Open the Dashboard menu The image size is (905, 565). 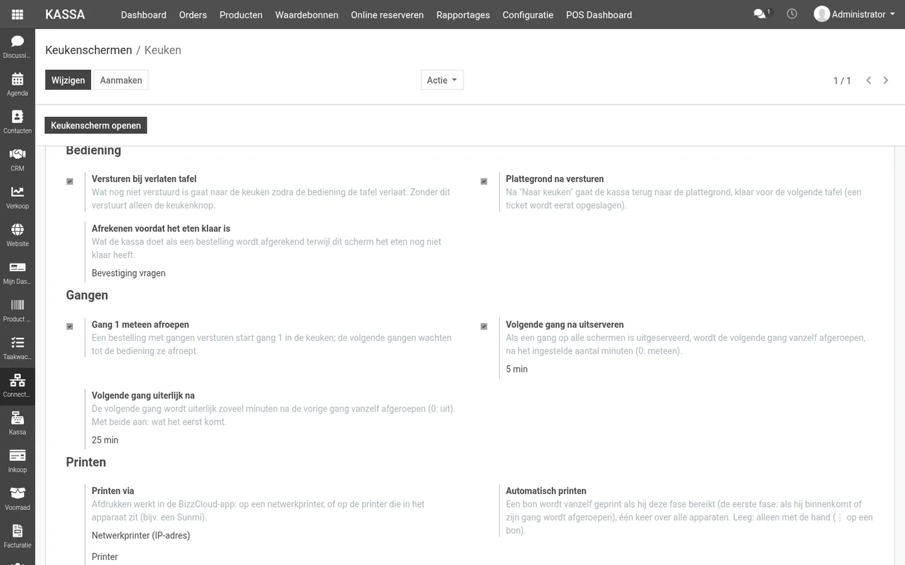(x=144, y=15)
